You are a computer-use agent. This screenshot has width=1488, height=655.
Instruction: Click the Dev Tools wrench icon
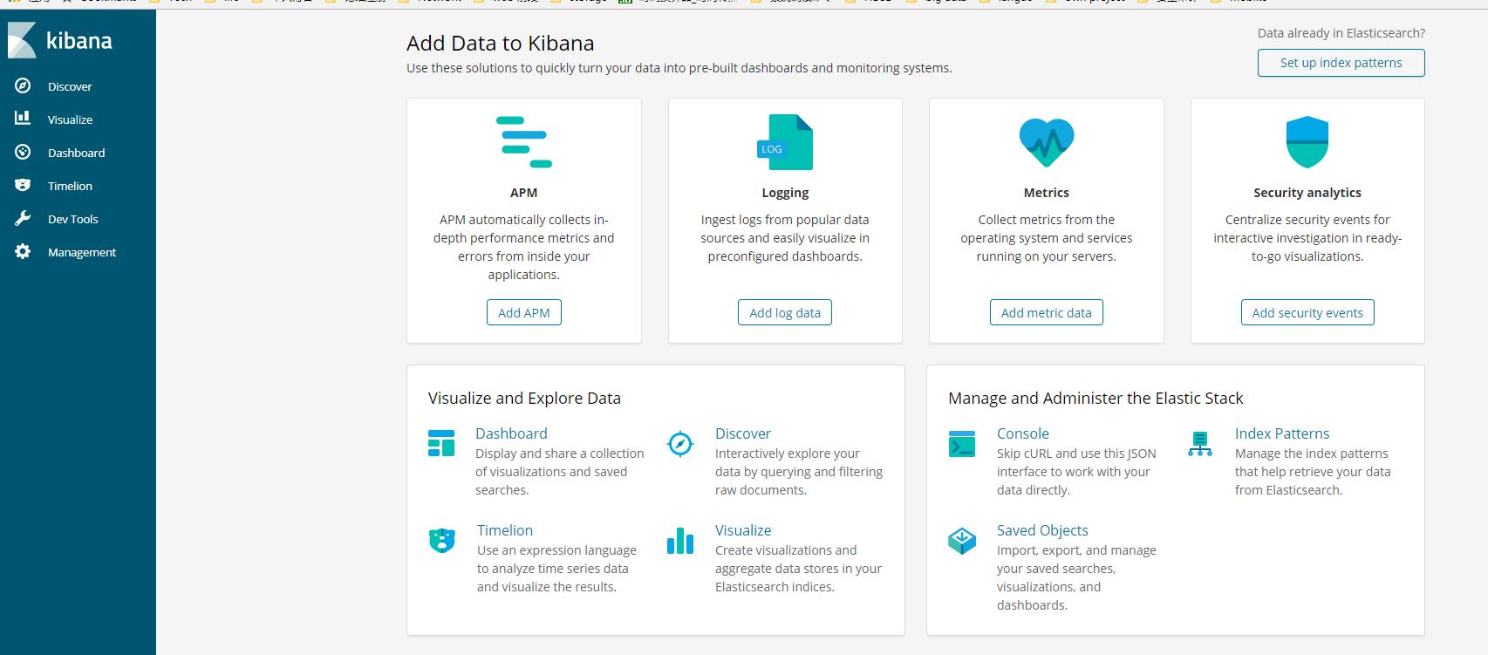pos(23,218)
